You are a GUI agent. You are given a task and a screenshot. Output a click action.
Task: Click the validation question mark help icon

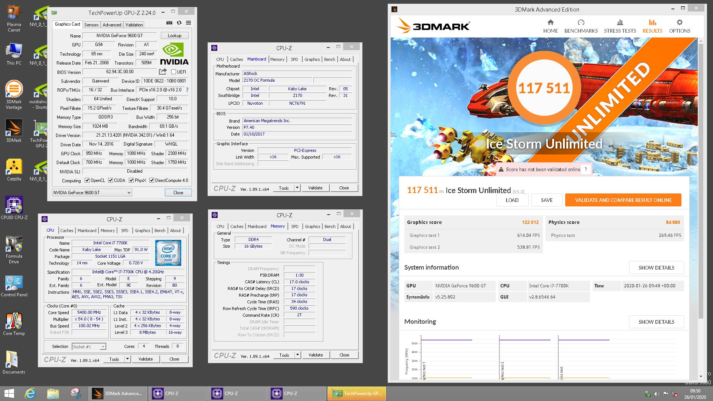pos(586,169)
